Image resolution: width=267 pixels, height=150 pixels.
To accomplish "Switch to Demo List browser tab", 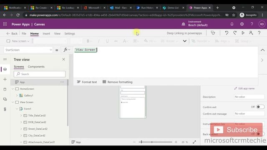I will click(x=173, y=7).
